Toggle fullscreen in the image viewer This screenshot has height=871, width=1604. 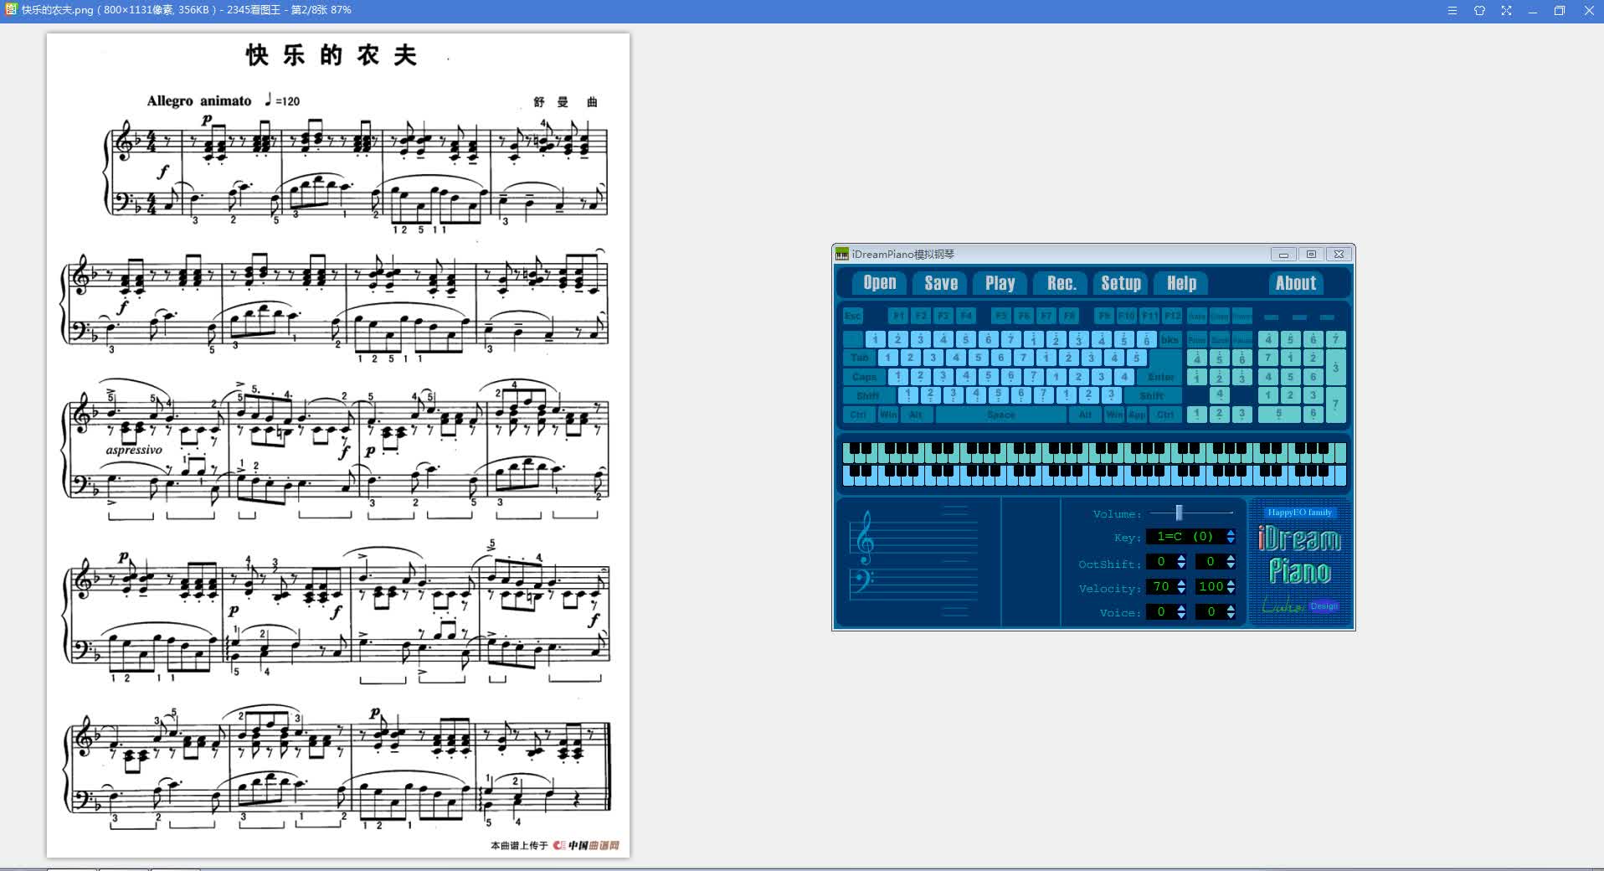point(1506,10)
